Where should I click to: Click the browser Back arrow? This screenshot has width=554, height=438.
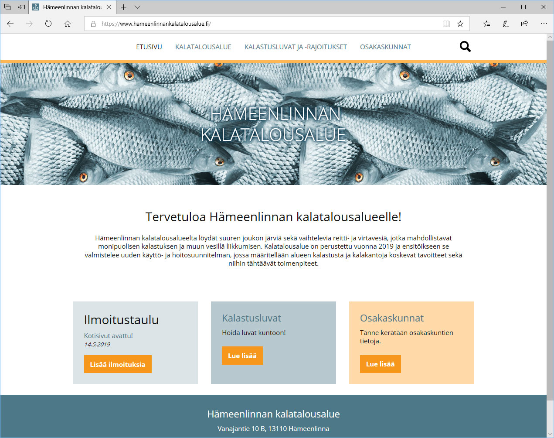10,24
